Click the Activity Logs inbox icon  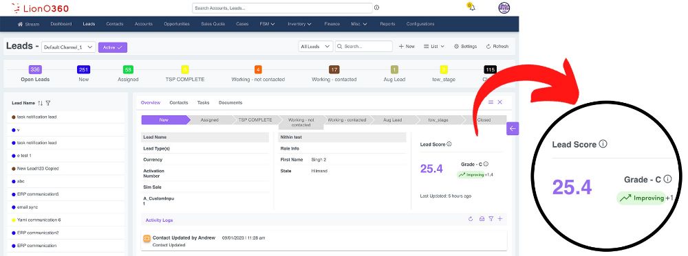pos(482,219)
